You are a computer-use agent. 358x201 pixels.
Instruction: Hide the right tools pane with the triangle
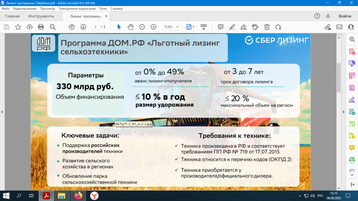(343, 112)
